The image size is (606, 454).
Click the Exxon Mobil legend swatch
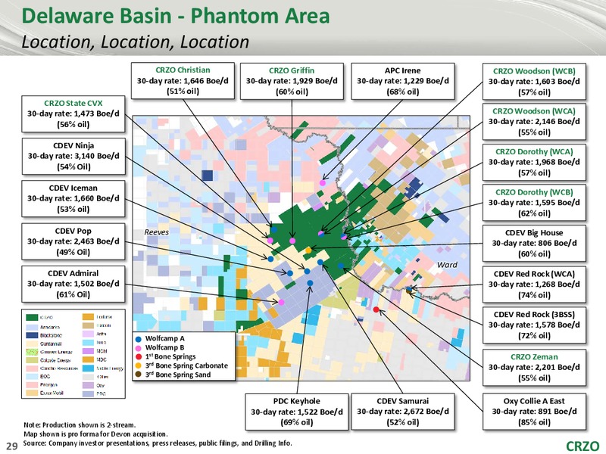pos(32,393)
